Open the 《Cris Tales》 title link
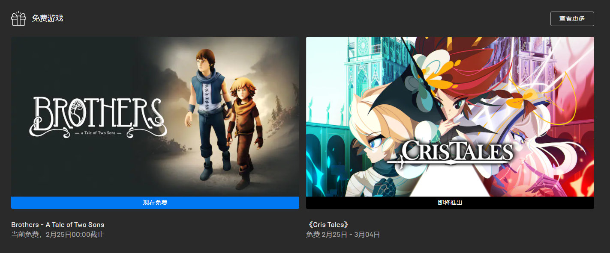Viewport: 610px width, 253px height. coord(328,224)
